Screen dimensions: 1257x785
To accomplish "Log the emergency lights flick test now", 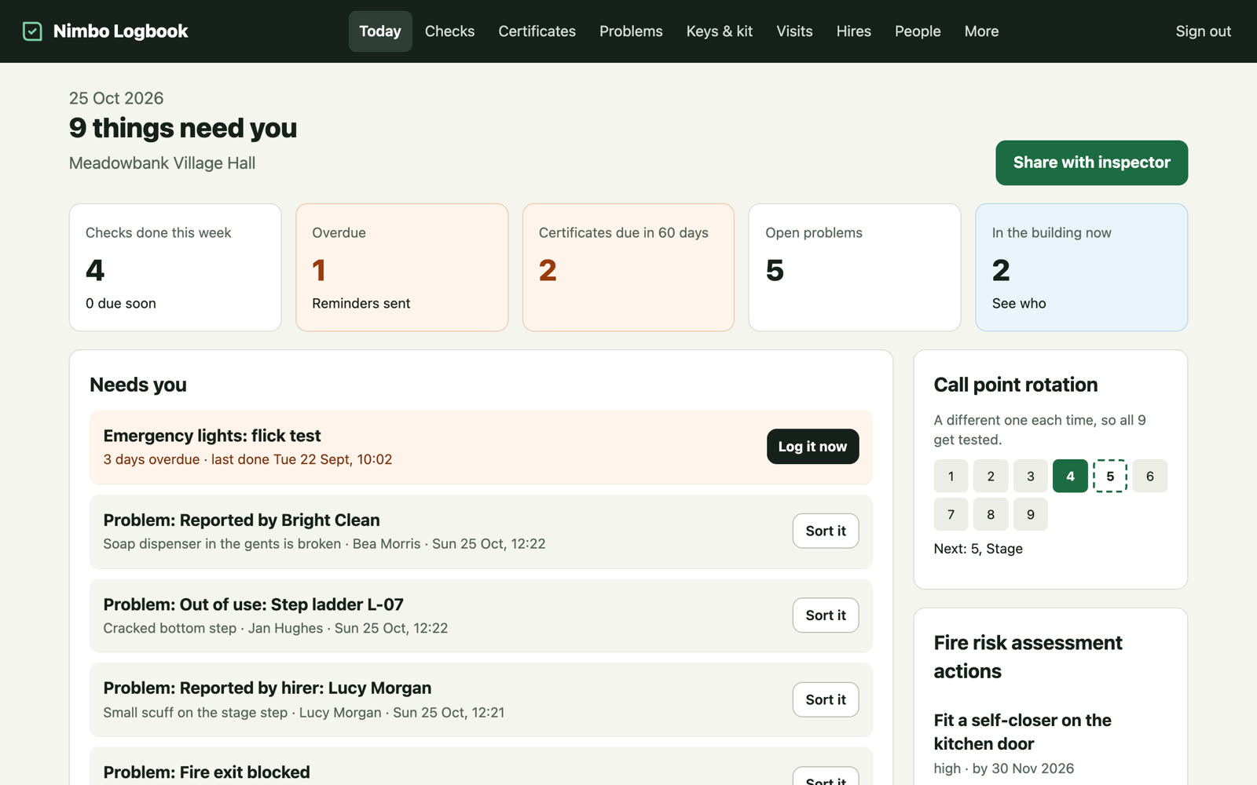I will [812, 447].
